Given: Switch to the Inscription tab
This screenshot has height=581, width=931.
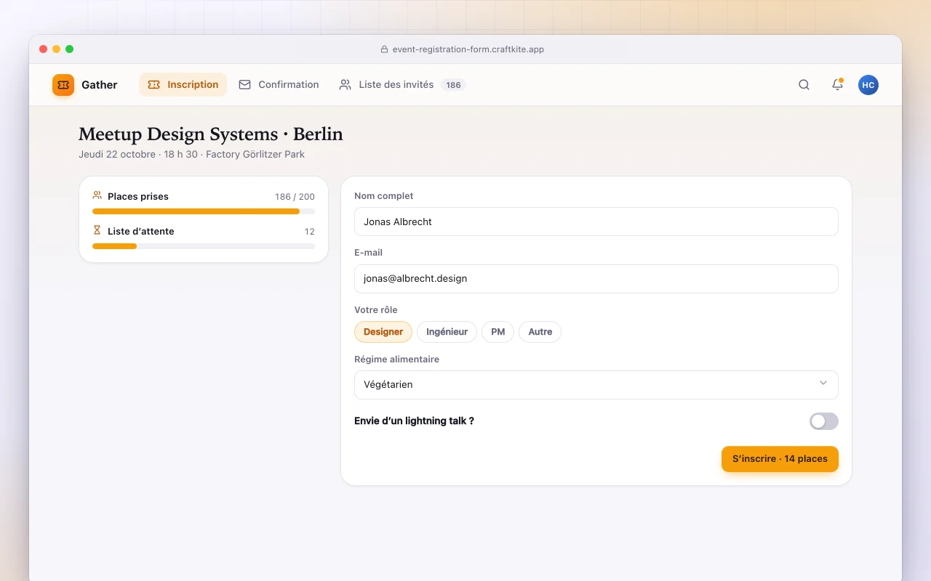Looking at the screenshot, I should coord(183,85).
